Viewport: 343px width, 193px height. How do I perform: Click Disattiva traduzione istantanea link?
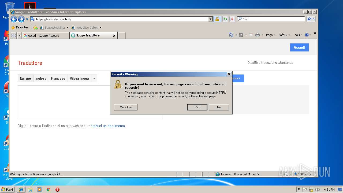click(270, 63)
